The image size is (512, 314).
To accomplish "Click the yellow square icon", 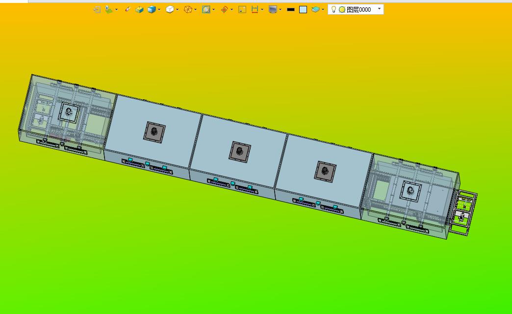I will pos(242,10).
